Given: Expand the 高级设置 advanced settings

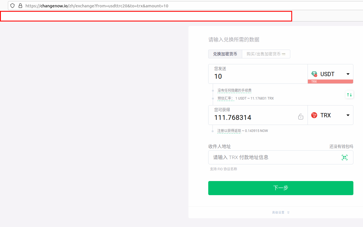Looking at the screenshot, I should [281, 213].
